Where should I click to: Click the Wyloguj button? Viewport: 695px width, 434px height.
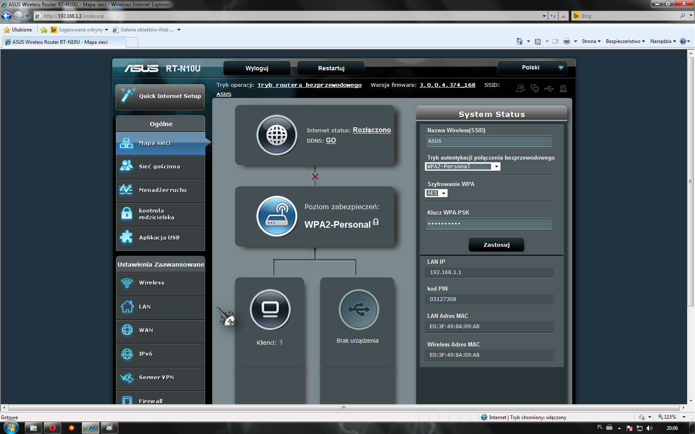click(x=257, y=68)
